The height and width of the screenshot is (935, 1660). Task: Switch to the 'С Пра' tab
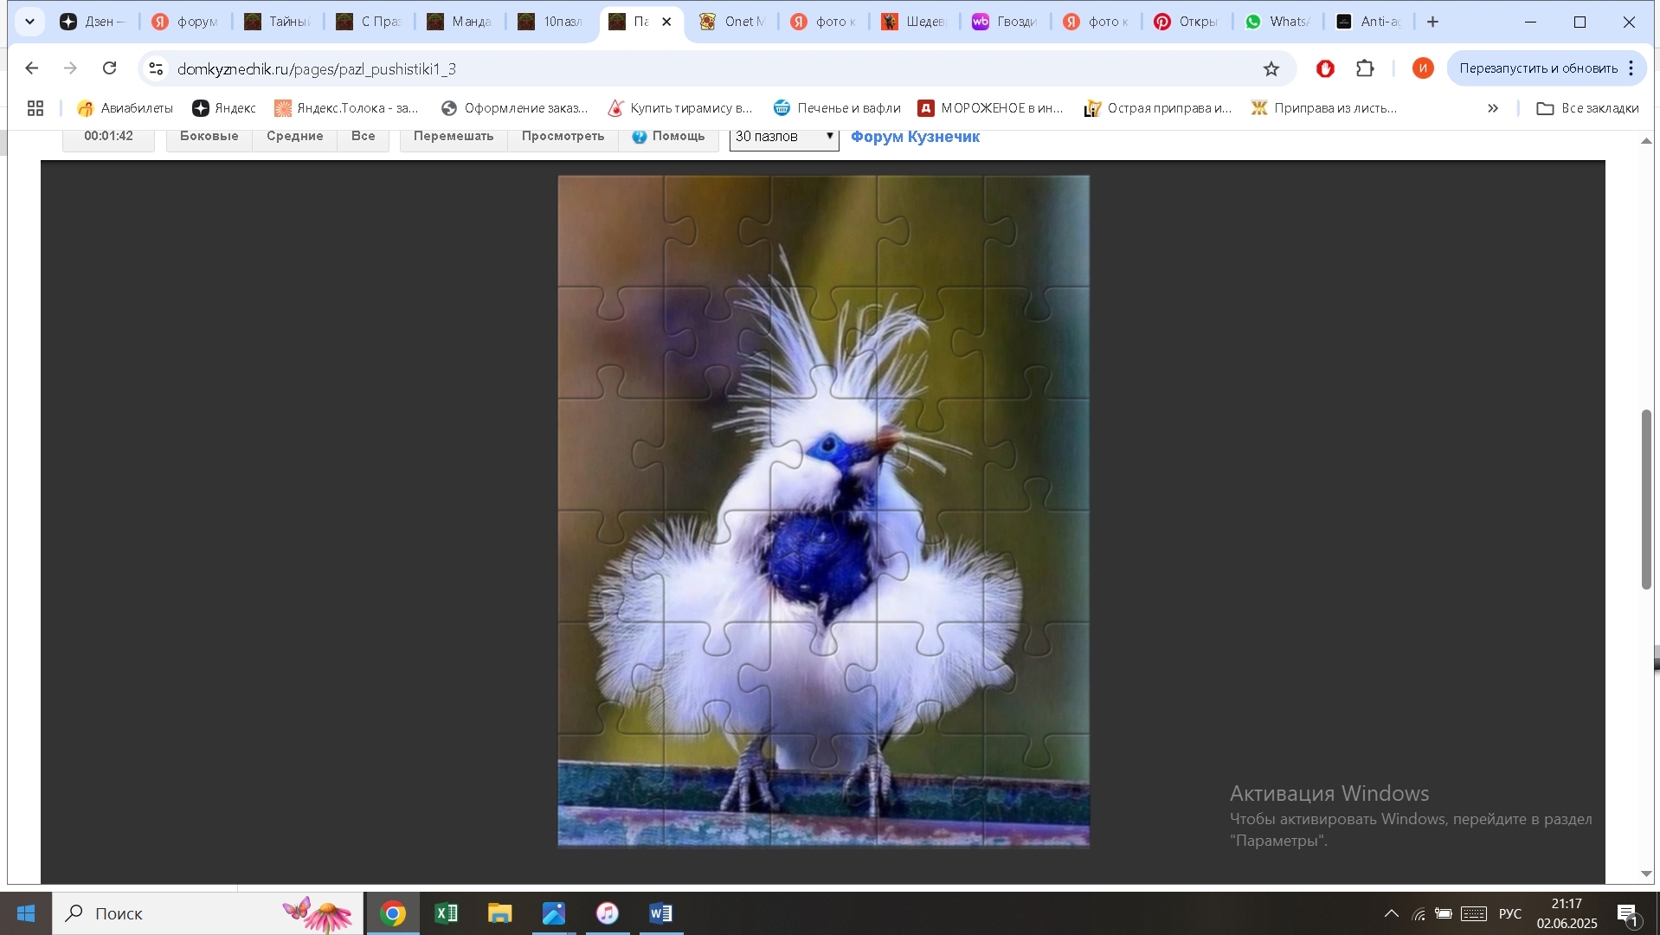(368, 22)
